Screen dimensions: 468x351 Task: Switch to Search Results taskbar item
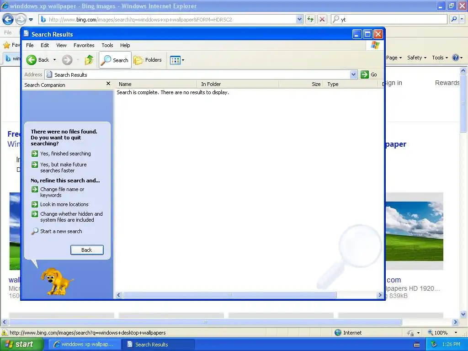point(159,345)
